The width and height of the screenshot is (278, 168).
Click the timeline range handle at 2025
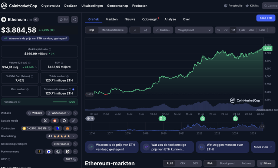[x=262, y=126]
